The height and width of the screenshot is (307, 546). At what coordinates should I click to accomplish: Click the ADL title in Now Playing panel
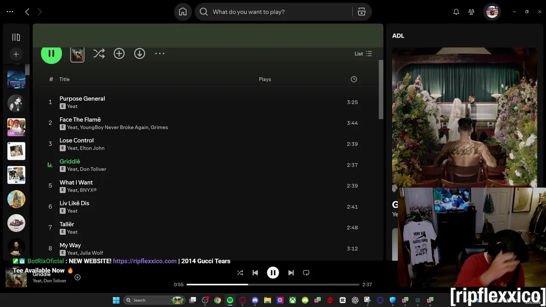(398, 36)
